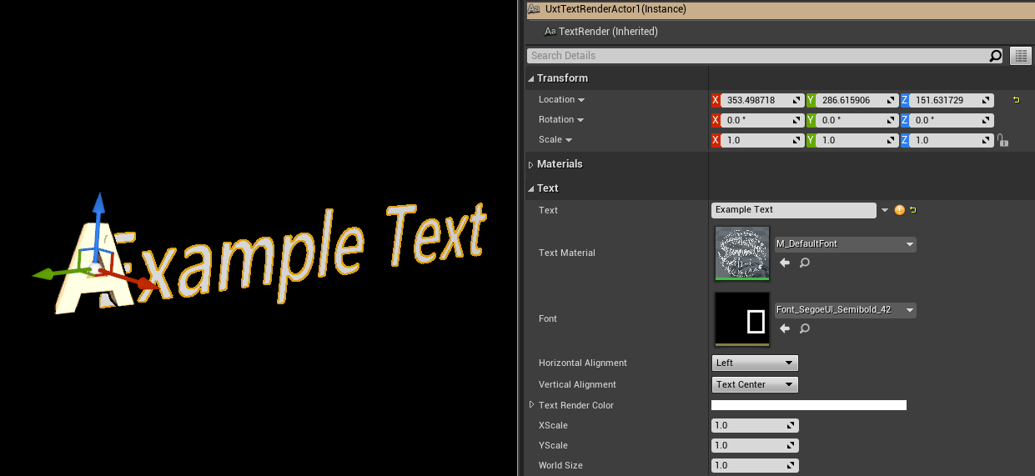Collapse the Text section
This screenshot has height=476, width=1035.
(x=530, y=188)
